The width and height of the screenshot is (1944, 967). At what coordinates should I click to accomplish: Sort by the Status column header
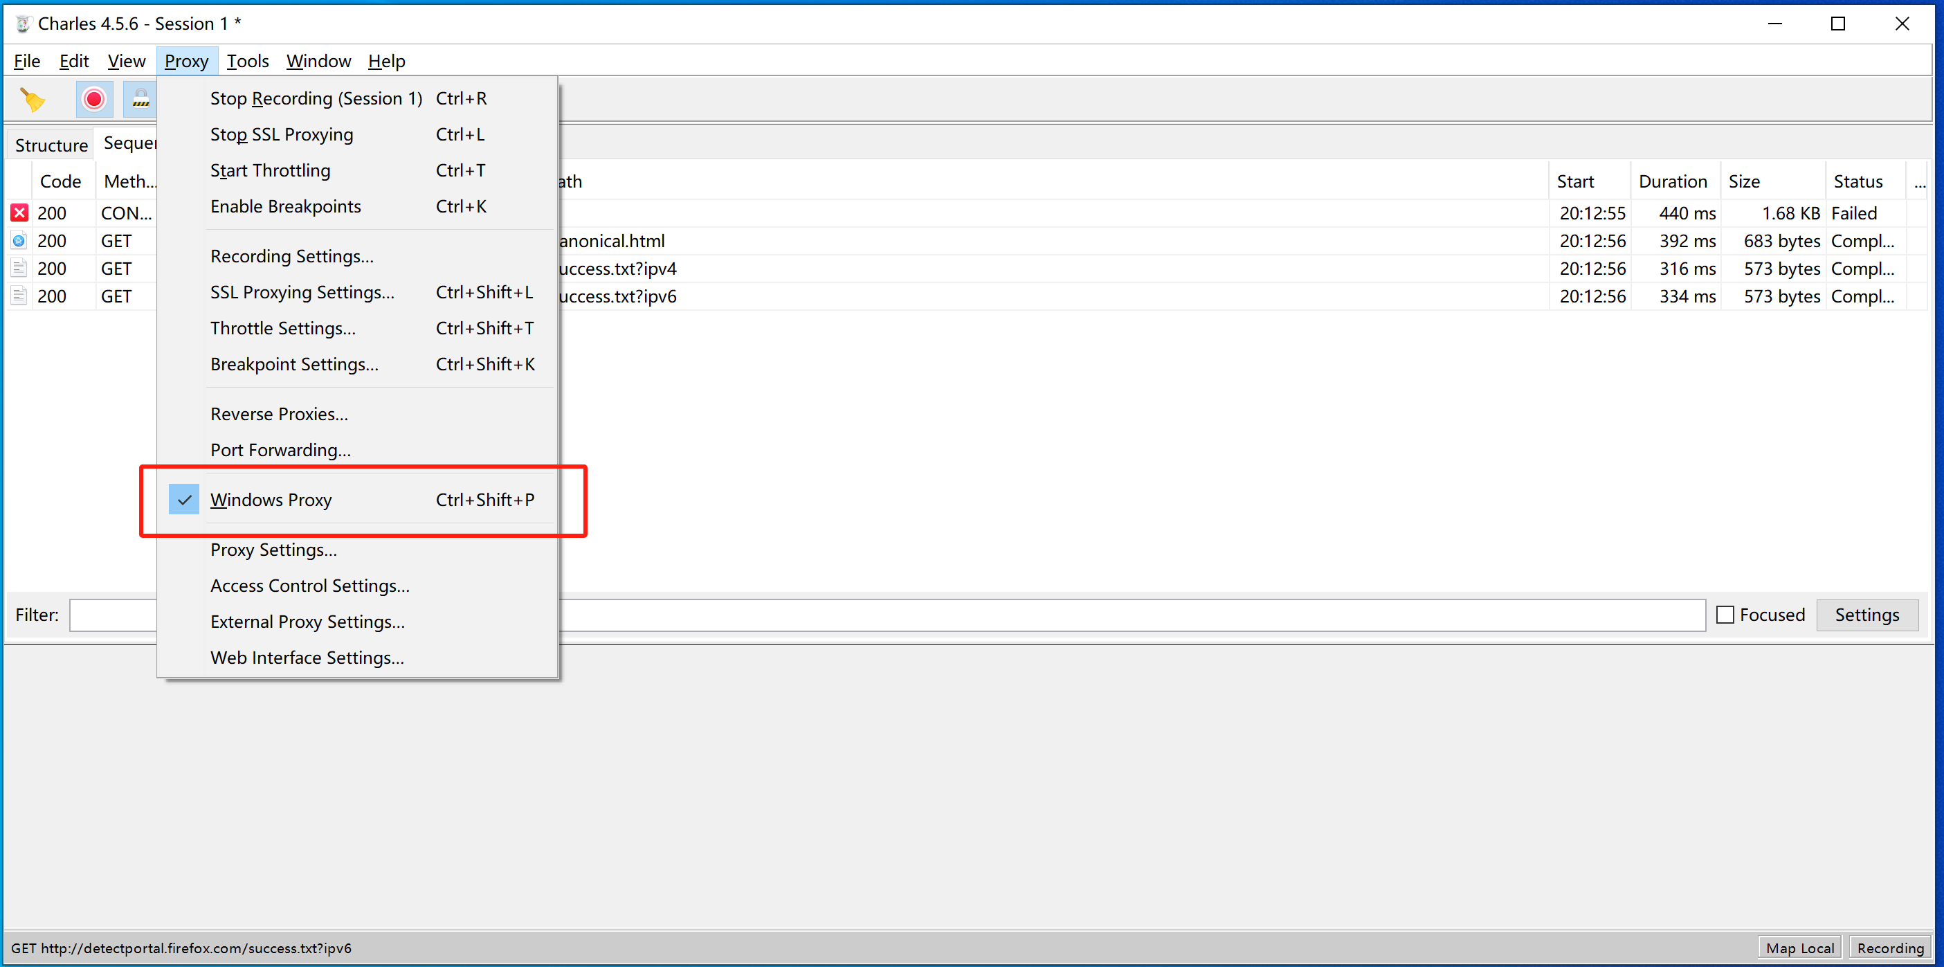[x=1866, y=182]
